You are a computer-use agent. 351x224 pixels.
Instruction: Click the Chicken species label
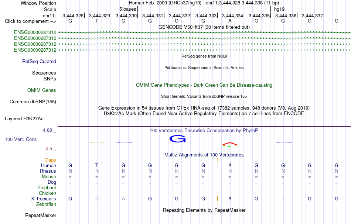[47, 193]
